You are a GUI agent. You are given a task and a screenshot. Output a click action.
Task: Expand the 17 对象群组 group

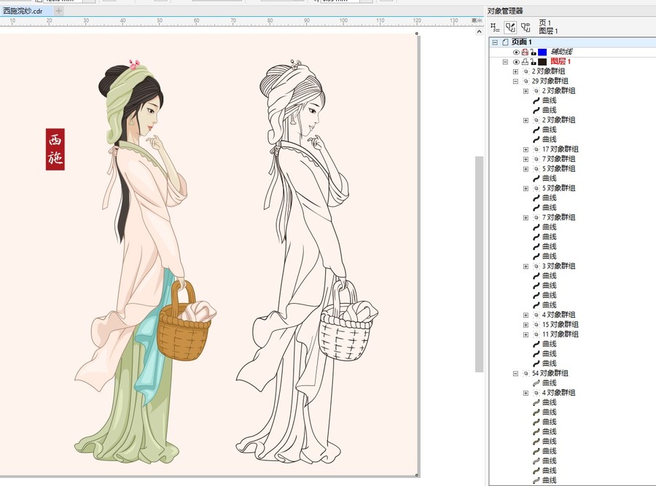pyautogui.click(x=526, y=149)
